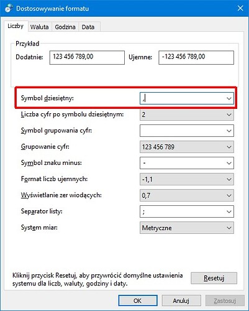
Task: Click the Dostosowywanie formatu window title
Action: coord(52,9)
